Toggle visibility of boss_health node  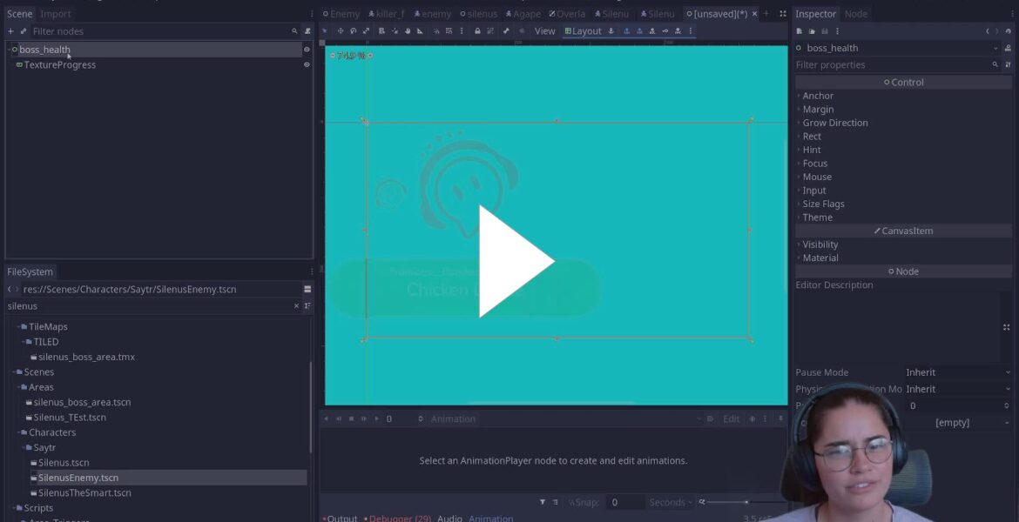click(x=307, y=50)
